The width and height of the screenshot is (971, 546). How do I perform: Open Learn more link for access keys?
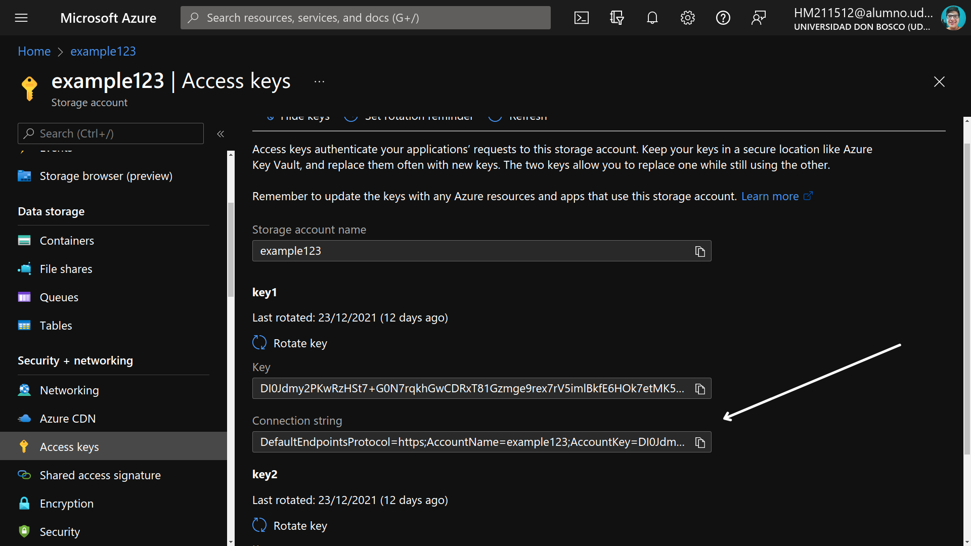(771, 196)
